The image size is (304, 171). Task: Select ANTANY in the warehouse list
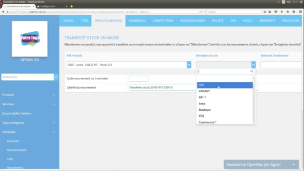coord(225,91)
